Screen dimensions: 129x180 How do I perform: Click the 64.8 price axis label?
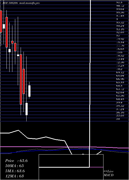click(119, 86)
